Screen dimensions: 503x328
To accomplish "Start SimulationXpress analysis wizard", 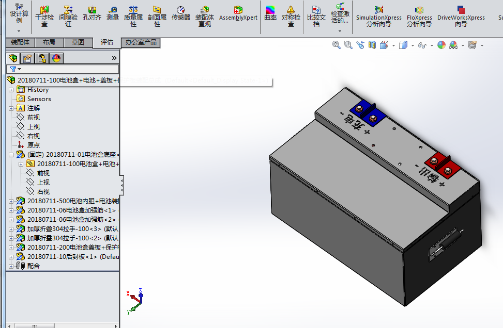I will (379, 16).
